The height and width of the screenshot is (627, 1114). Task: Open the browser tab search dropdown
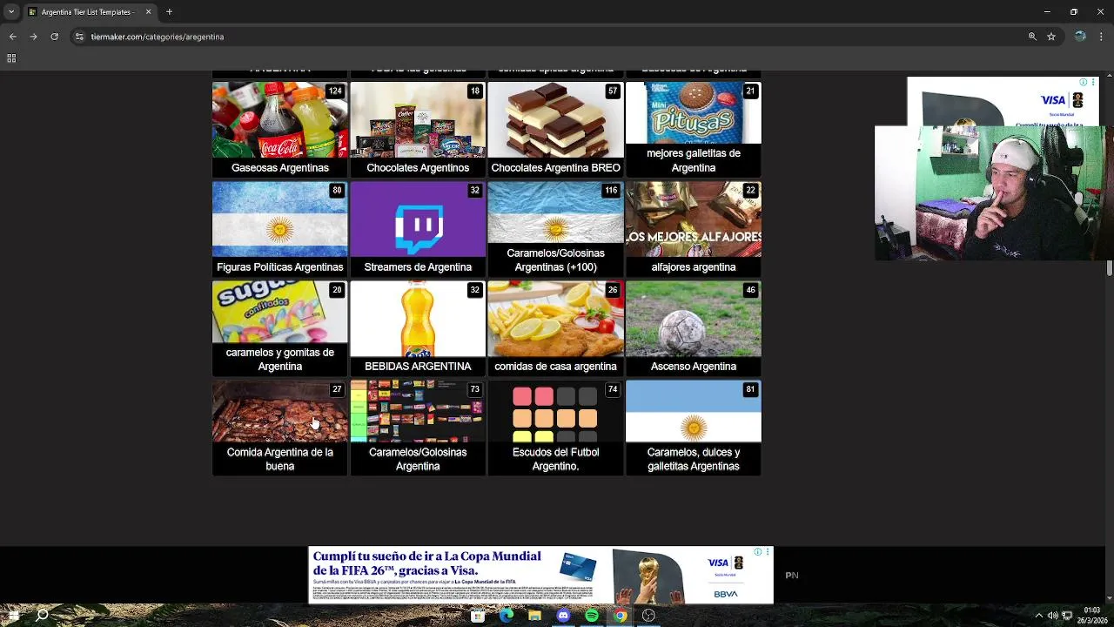coord(11,12)
